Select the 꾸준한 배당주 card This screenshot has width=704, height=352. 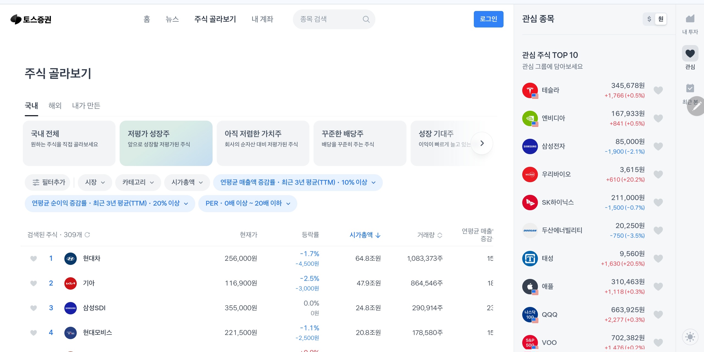360,143
